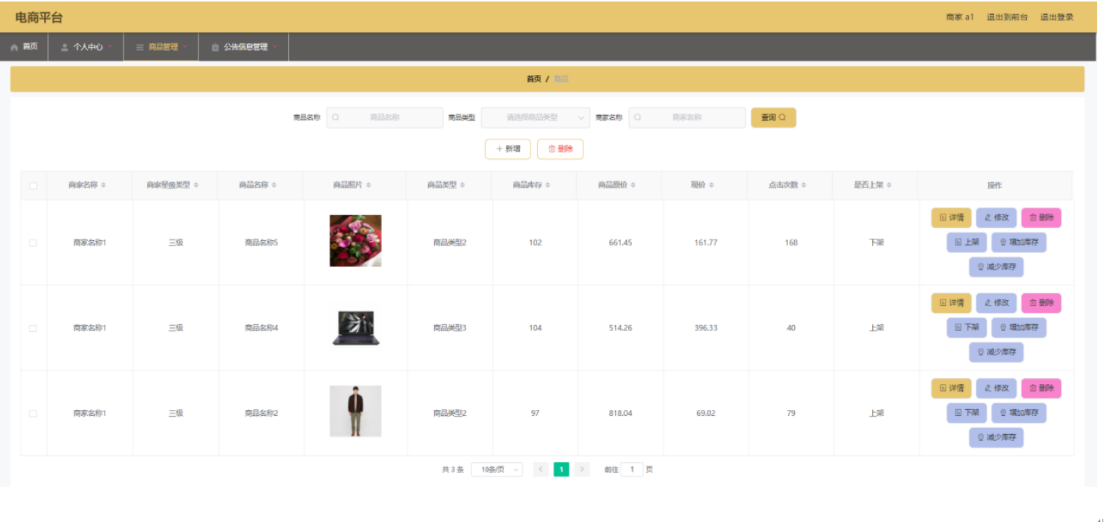Click 详情 for 商品名称5 row
1104x522 pixels.
[951, 218]
